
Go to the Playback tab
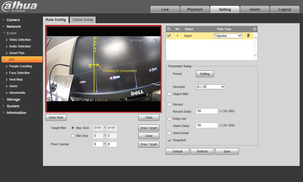195,9
